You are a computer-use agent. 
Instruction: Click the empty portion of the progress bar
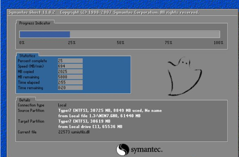point(144,34)
